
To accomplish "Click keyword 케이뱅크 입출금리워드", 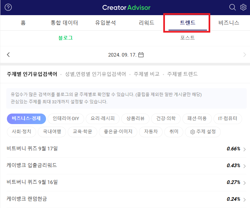I will pyautogui.click(x=32, y=165).
